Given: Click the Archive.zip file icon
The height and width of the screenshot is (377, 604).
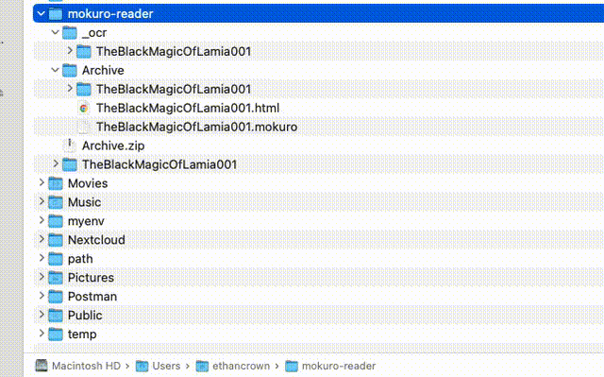Looking at the screenshot, I should click(69, 146).
